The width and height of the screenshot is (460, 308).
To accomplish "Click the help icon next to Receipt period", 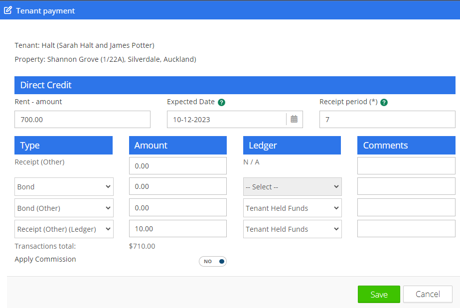I will coord(384,102).
